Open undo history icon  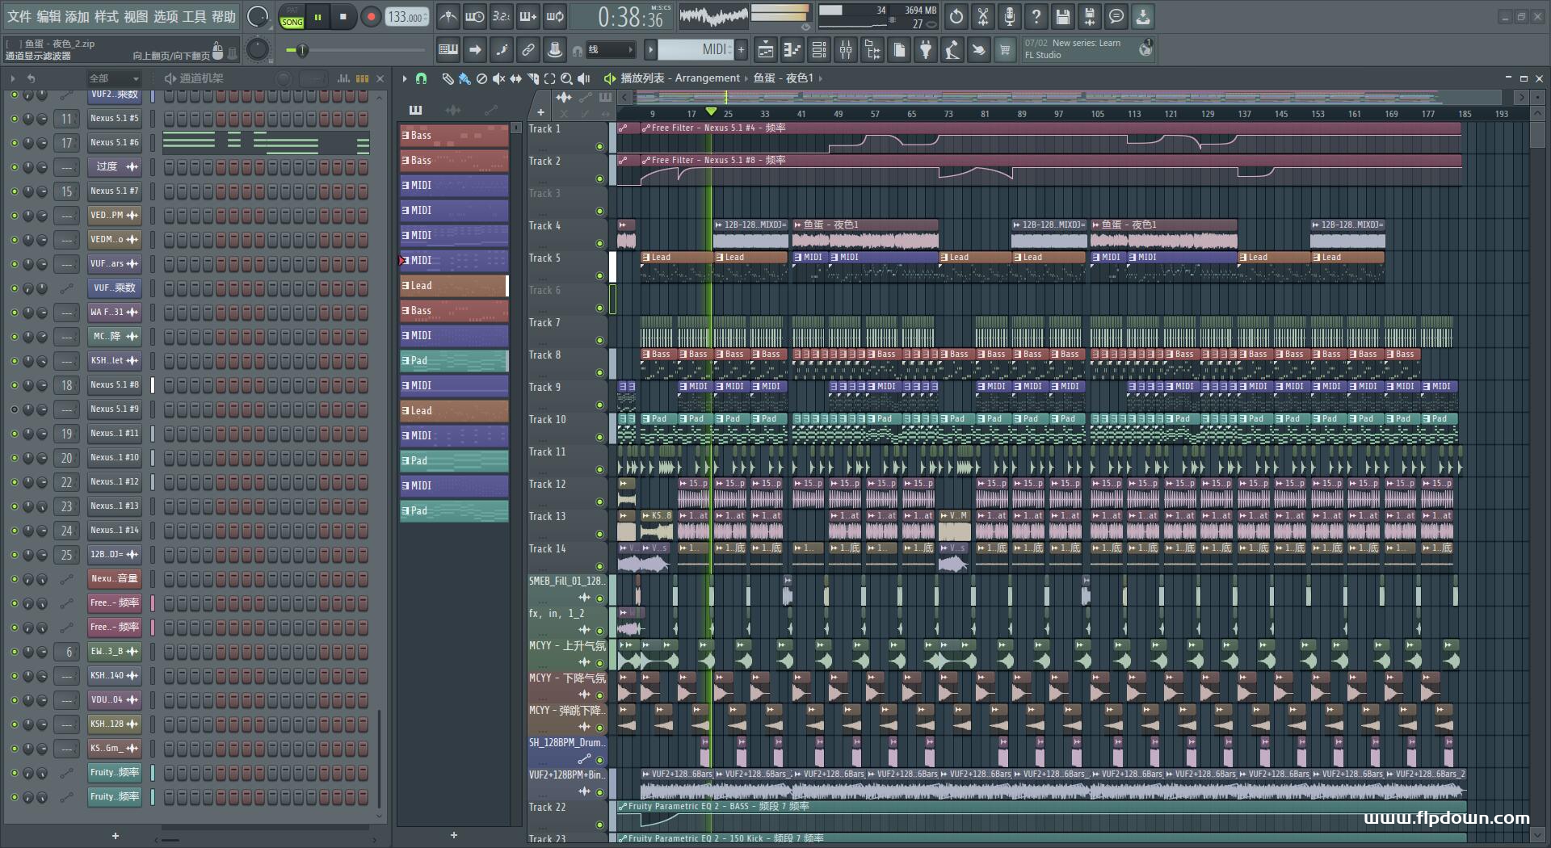coord(956,16)
